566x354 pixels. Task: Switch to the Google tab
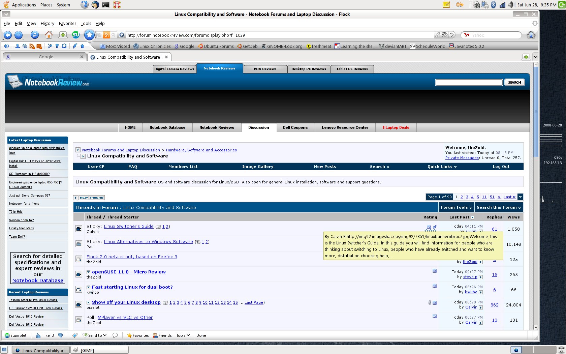click(x=44, y=57)
